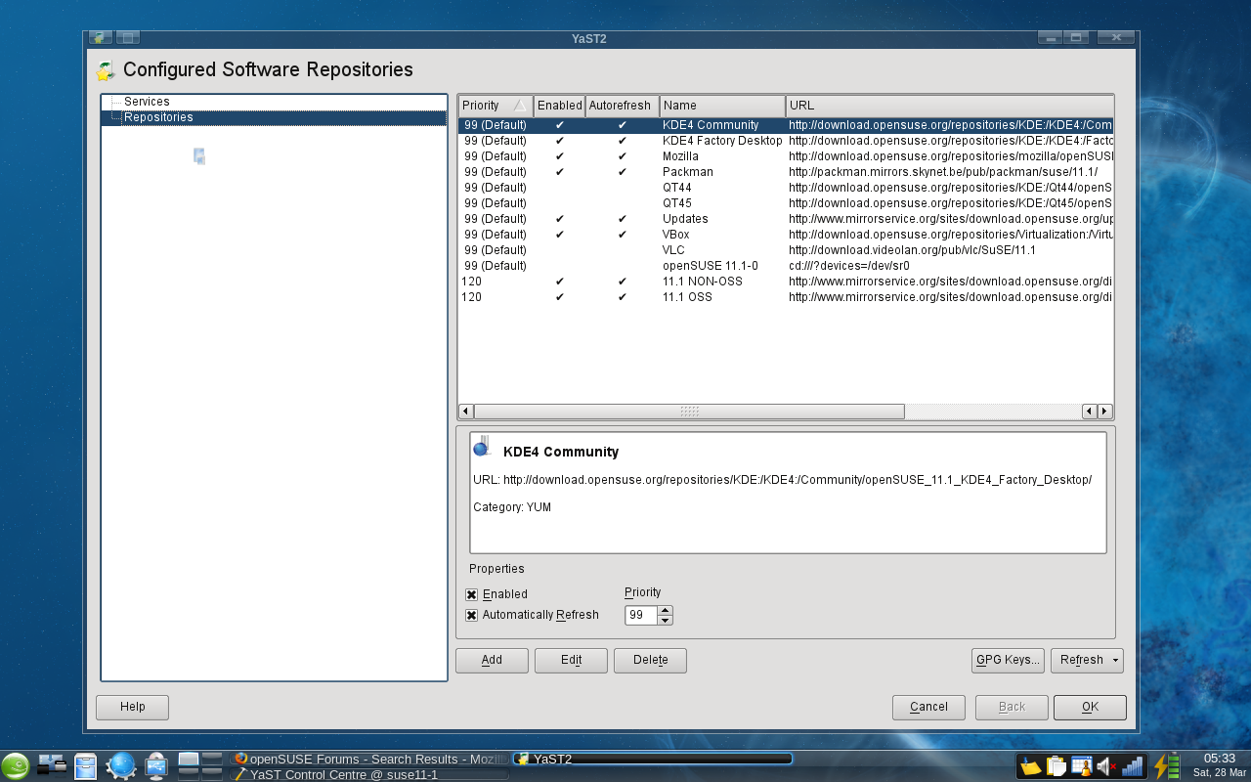Select the Repositories tree item
This screenshot has height=782, width=1251.
(158, 117)
